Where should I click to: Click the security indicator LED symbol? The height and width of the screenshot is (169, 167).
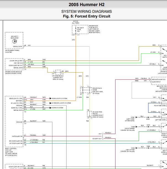[15, 41]
